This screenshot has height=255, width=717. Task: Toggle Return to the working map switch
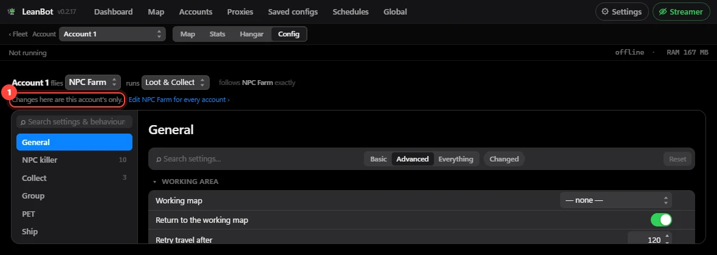[x=661, y=220]
